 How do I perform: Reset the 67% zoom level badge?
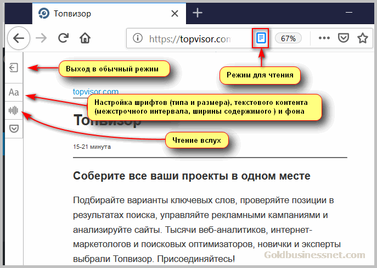pyautogui.click(x=288, y=38)
